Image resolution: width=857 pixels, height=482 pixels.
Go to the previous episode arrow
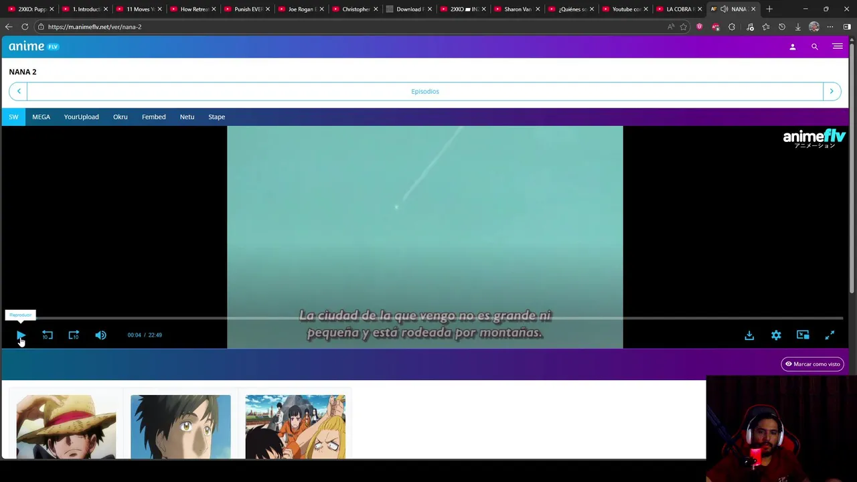coord(19,91)
